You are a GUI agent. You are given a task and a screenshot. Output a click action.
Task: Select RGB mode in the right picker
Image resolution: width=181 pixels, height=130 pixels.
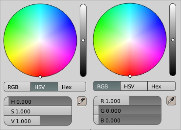(107, 86)
